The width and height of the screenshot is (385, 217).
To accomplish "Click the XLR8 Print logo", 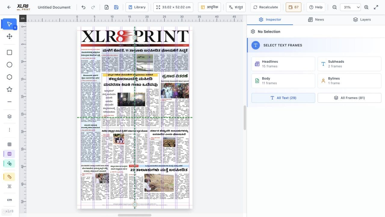I will point(23,7).
